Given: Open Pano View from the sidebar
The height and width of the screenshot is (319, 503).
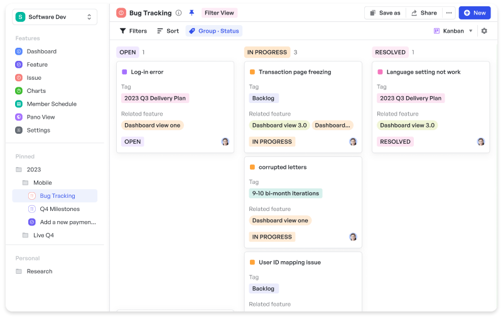Looking at the screenshot, I should 40,117.
